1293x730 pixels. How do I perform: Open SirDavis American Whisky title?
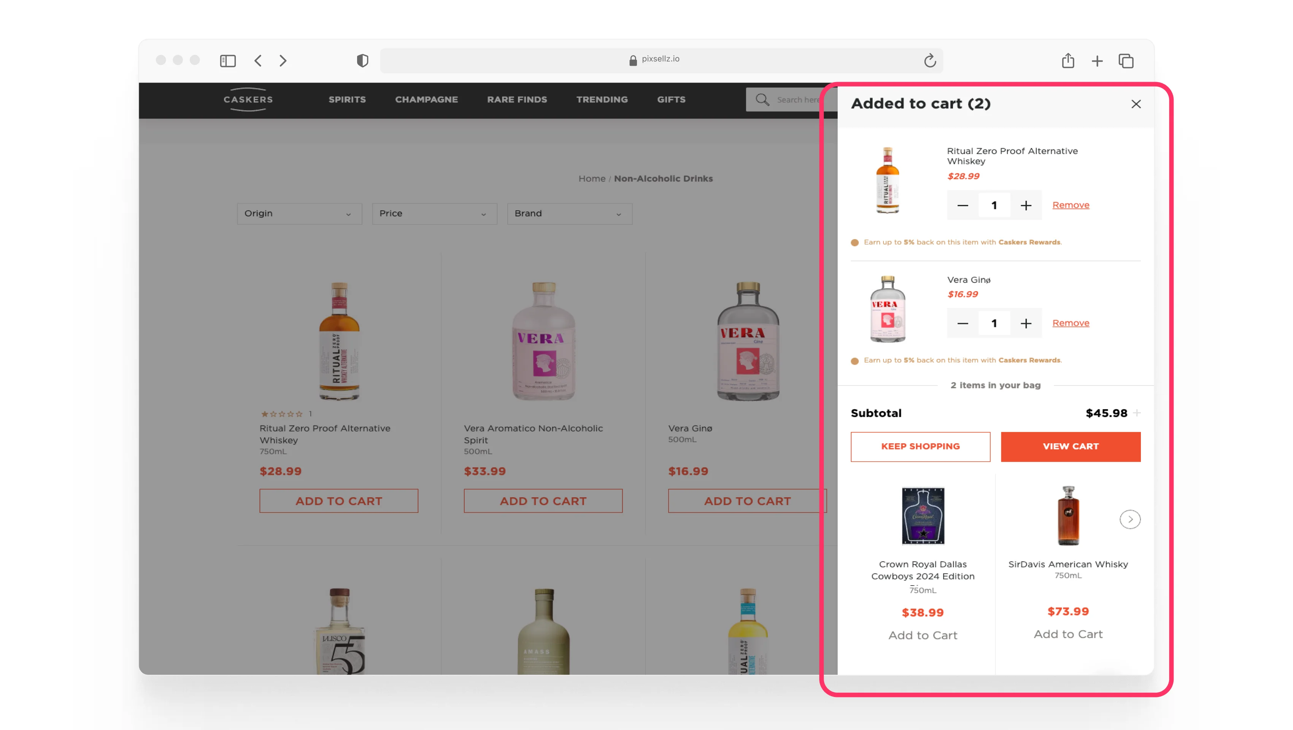pyautogui.click(x=1068, y=565)
